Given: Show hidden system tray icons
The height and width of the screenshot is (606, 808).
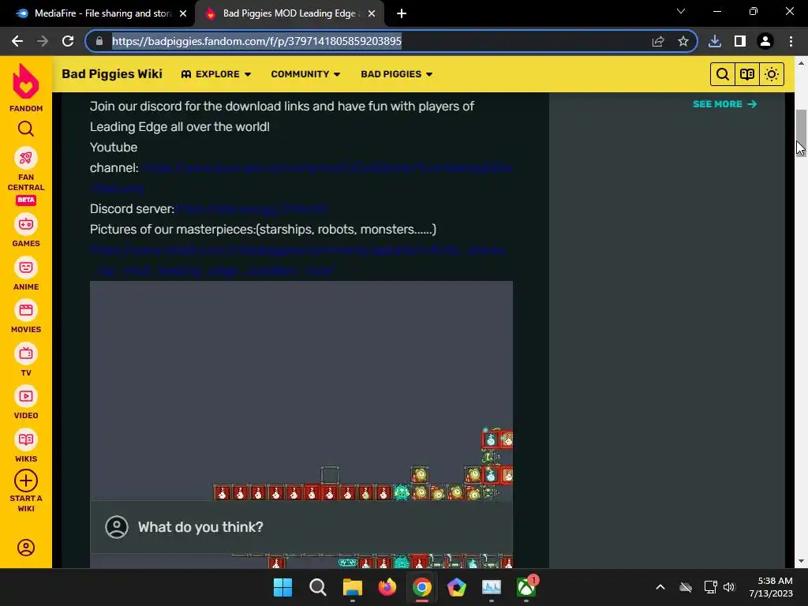Looking at the screenshot, I should pyautogui.click(x=660, y=587).
